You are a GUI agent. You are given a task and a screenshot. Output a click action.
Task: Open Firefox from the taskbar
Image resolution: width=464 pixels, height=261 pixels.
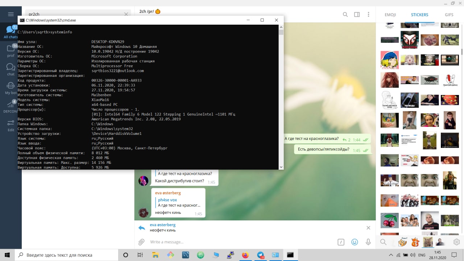[x=245, y=255]
